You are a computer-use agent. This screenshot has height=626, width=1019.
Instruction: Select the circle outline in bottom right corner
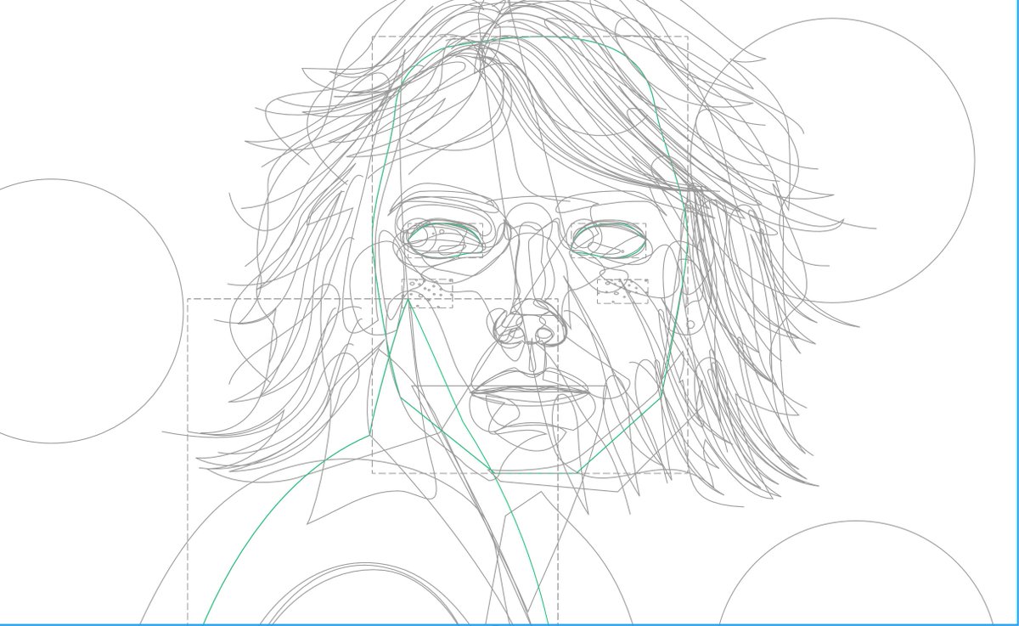click(856, 573)
